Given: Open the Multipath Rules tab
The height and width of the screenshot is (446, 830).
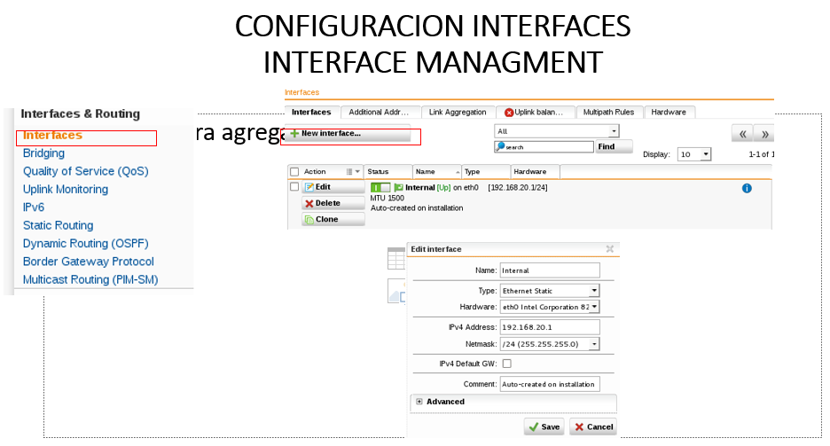Looking at the screenshot, I should tap(608, 113).
